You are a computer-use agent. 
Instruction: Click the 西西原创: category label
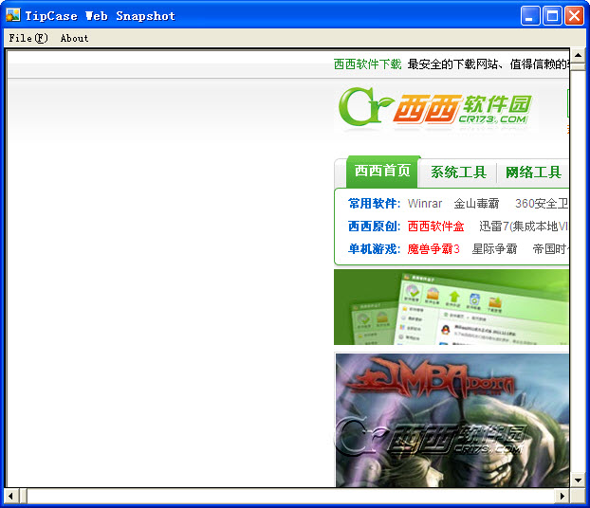coord(374,226)
